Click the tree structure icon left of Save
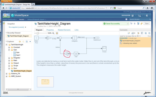 (x=135, y=24)
